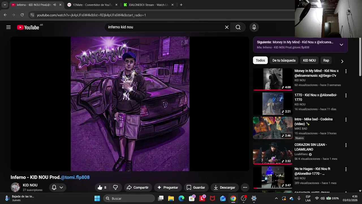This screenshot has width=362, height=204.
Task: Open Microsoft Edge from taskbar
Action: point(181,198)
